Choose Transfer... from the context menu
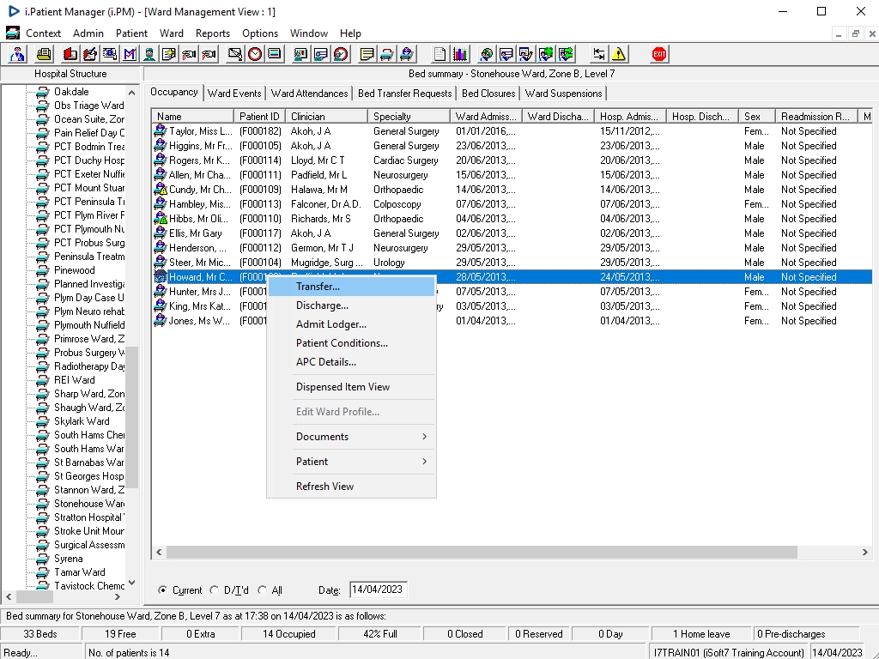 [x=351, y=287]
